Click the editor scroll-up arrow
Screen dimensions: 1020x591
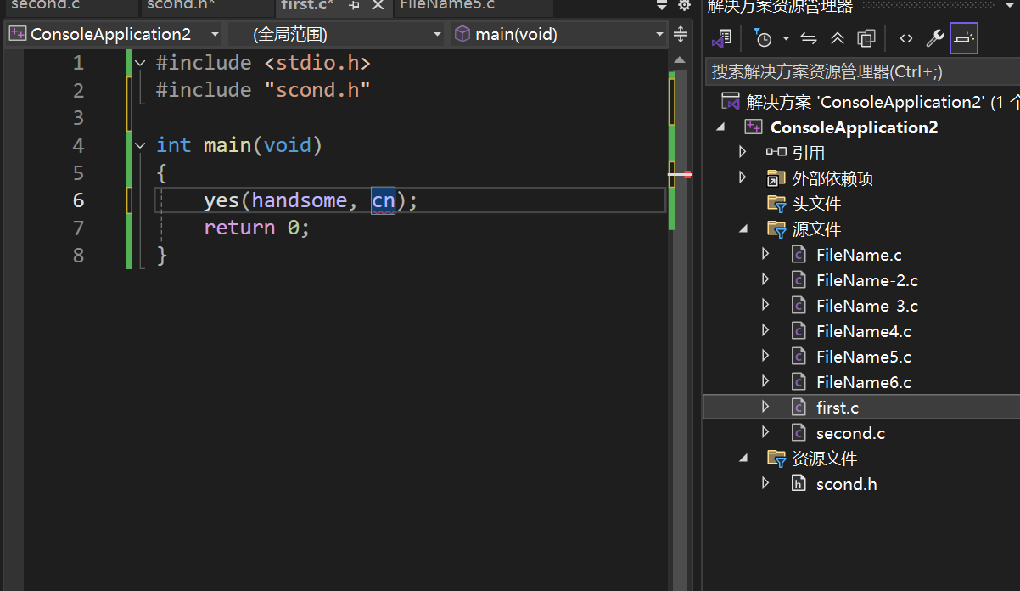click(680, 59)
